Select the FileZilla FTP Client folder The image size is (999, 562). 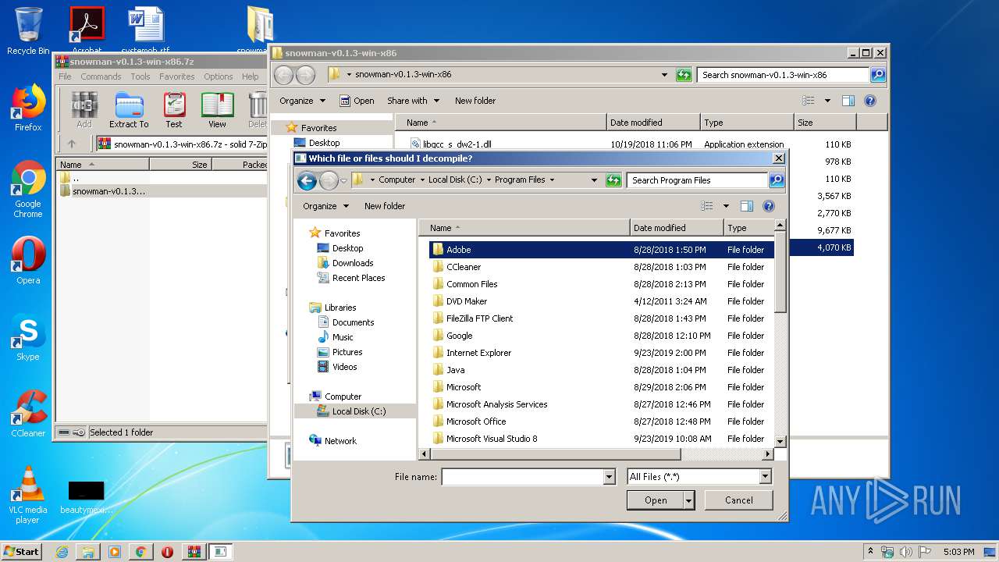tap(601, 318)
